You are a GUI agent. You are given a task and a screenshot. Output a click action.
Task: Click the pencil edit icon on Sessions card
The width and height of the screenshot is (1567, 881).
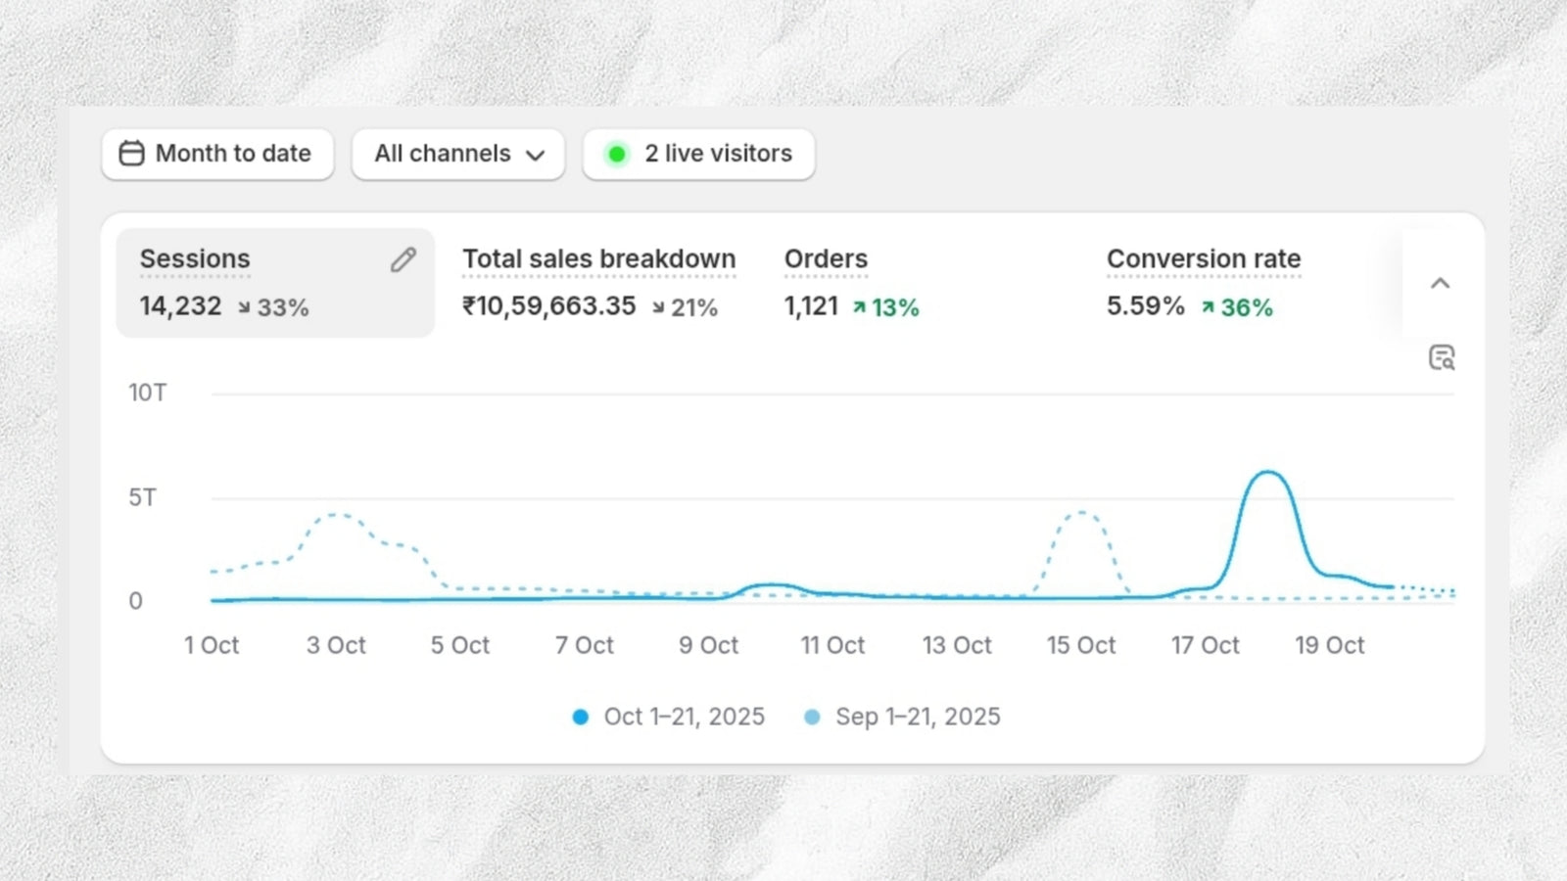[403, 259]
